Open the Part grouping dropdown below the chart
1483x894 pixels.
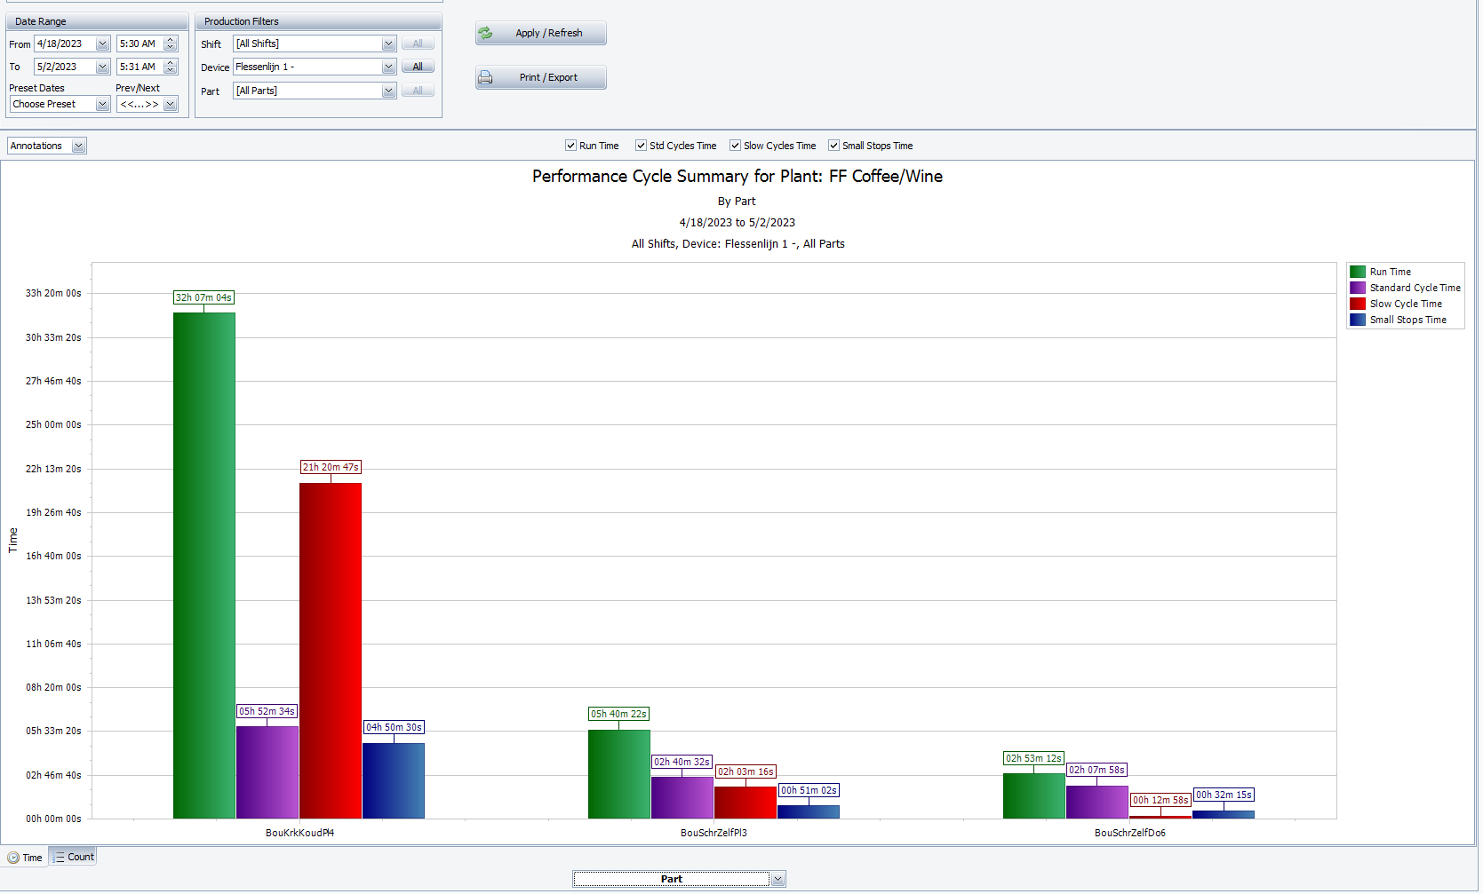click(x=777, y=878)
